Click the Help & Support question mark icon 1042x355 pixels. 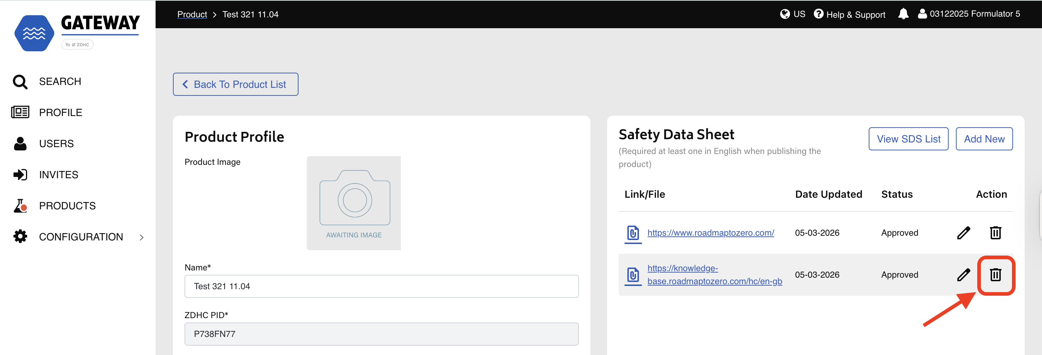819,13
